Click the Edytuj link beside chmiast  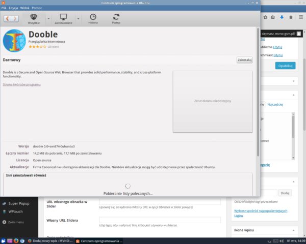[278, 55]
